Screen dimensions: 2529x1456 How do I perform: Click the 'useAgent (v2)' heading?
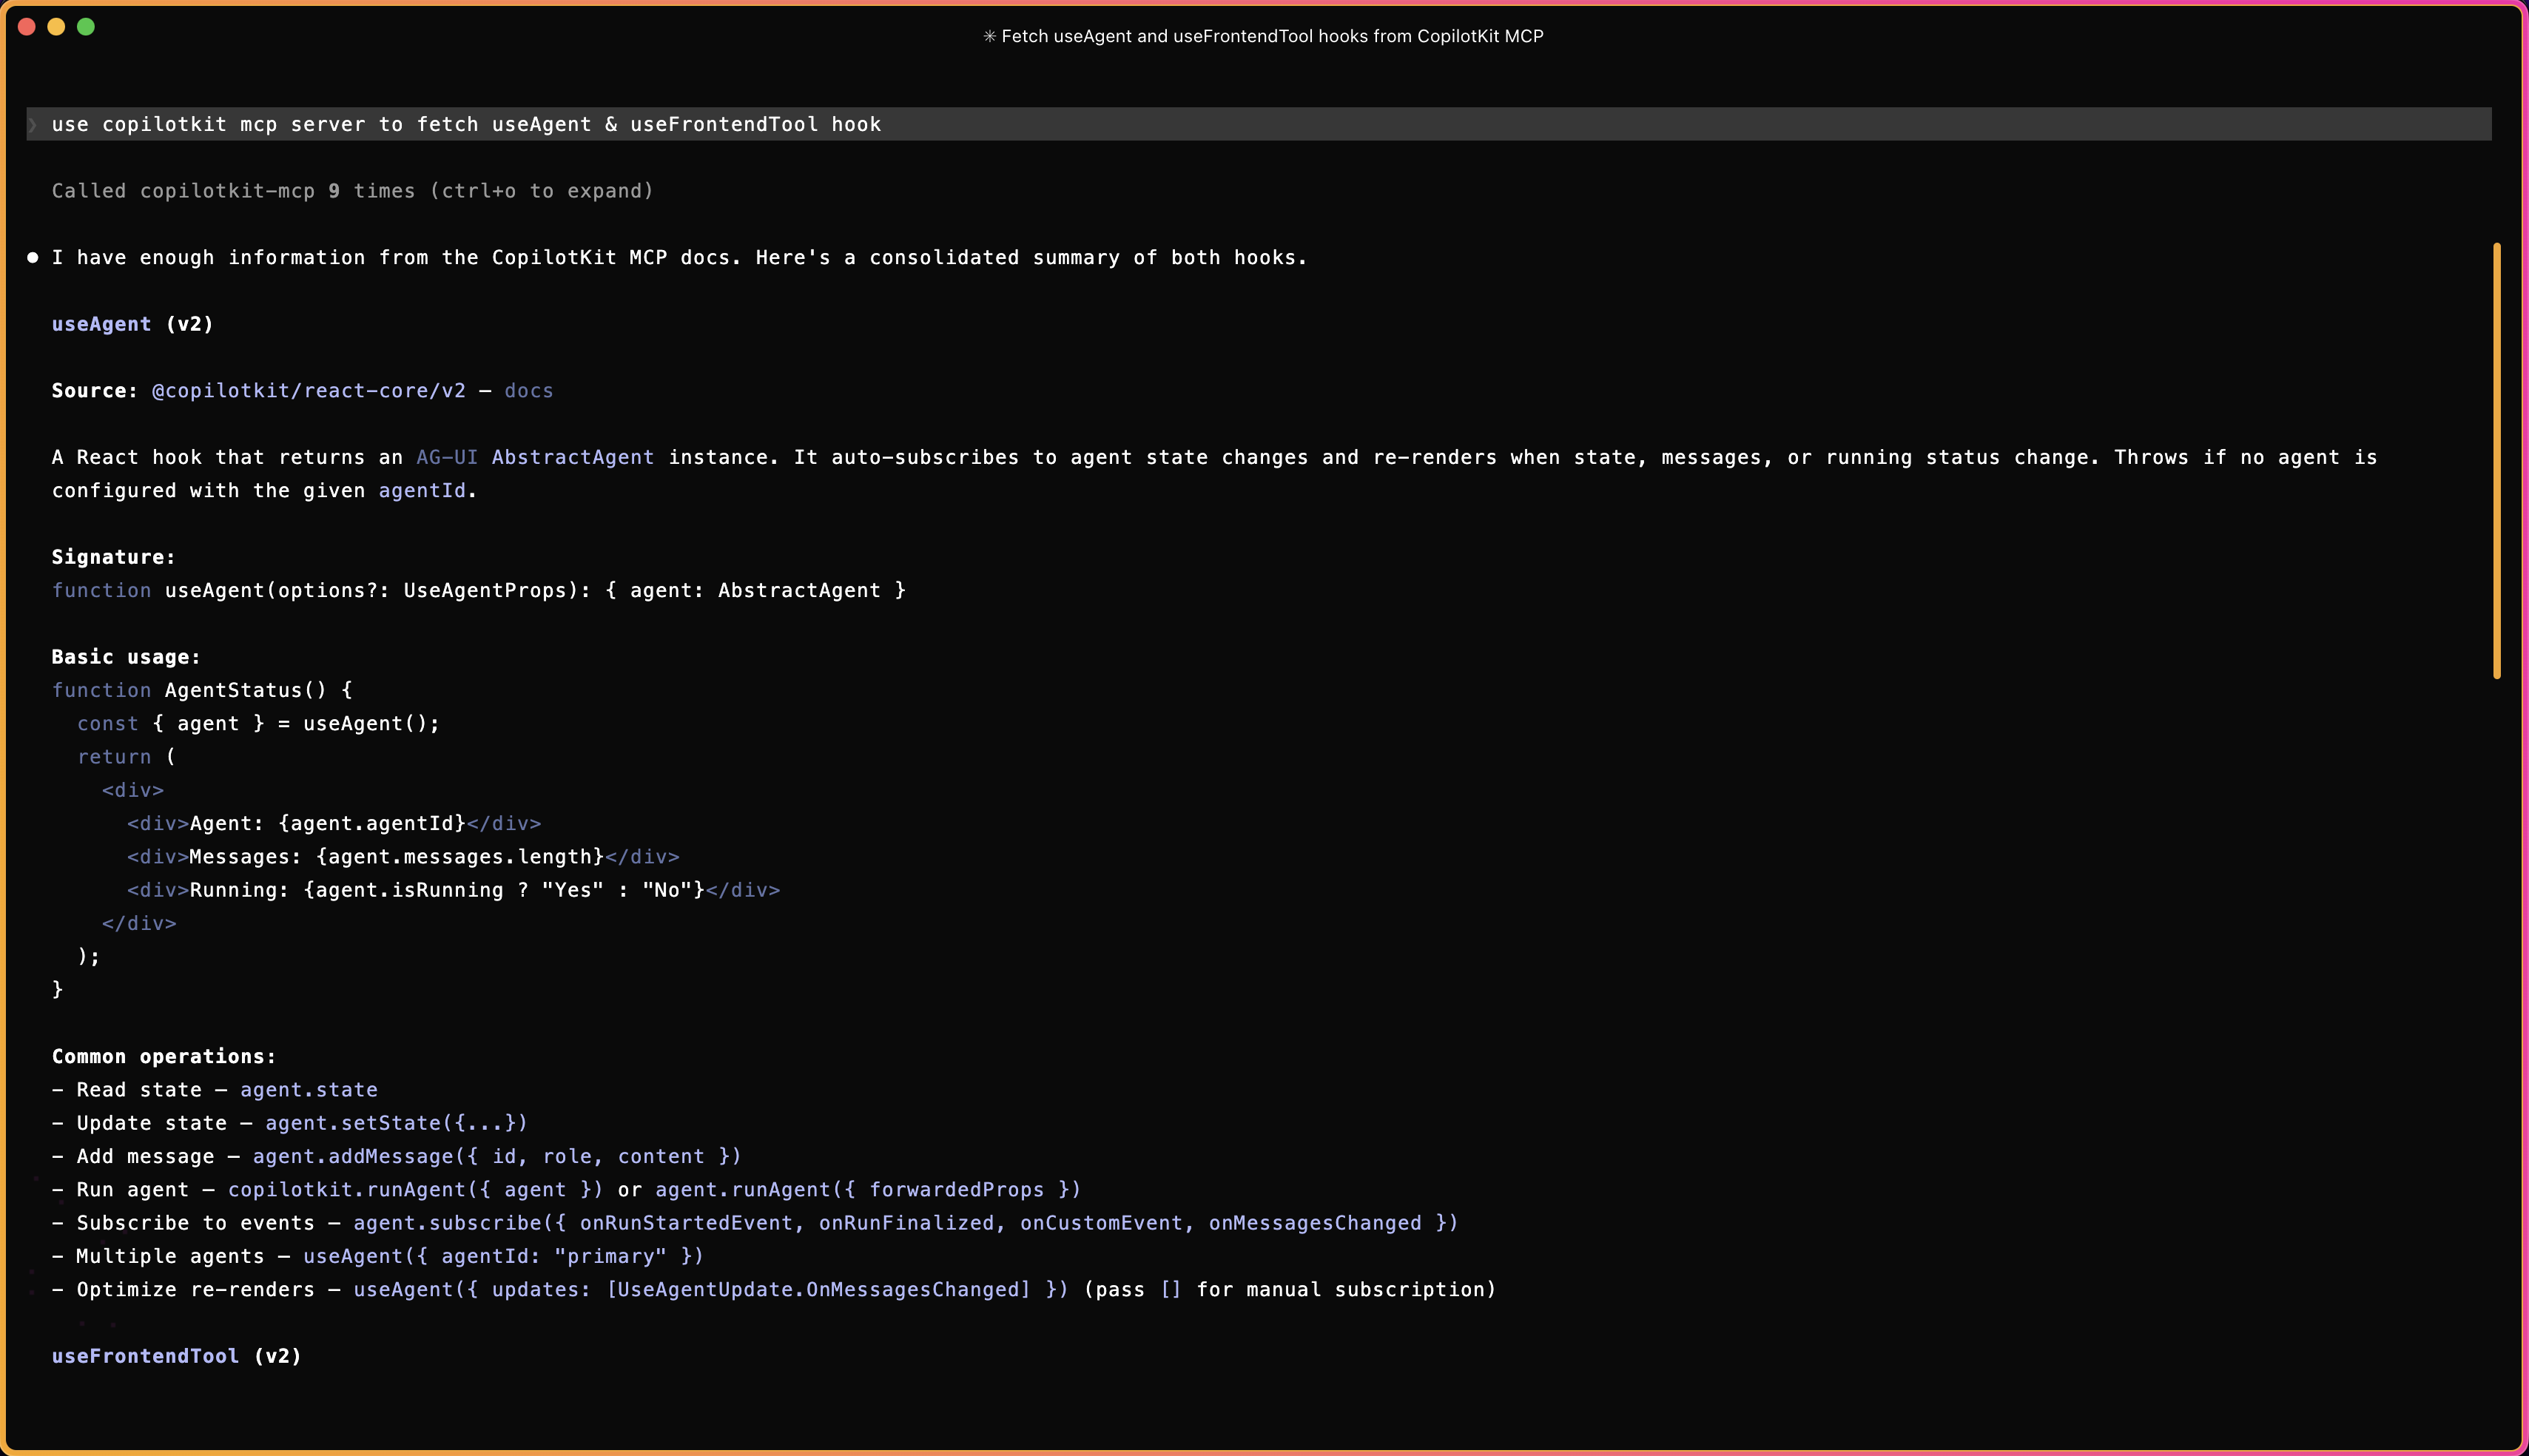click(133, 324)
